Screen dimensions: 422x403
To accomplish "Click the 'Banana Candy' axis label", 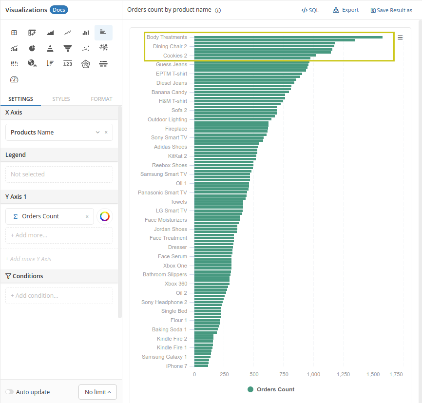I will pyautogui.click(x=169, y=92).
